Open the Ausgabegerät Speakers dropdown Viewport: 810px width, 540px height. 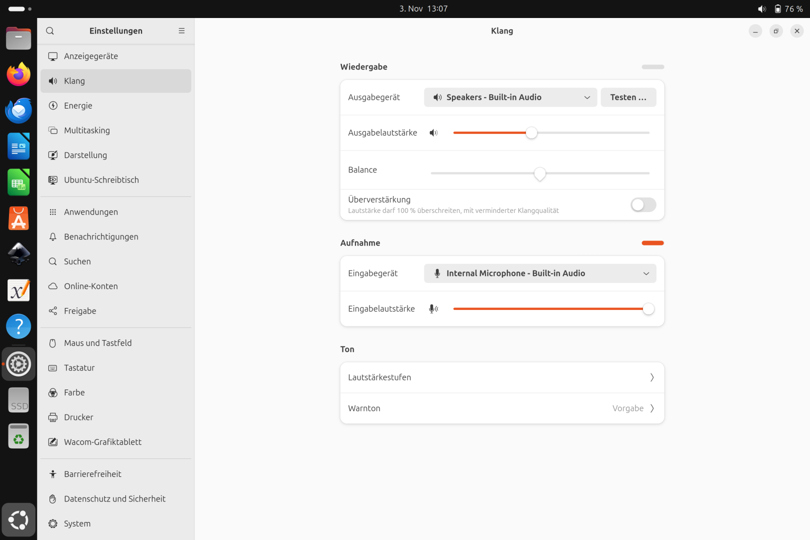coord(510,97)
